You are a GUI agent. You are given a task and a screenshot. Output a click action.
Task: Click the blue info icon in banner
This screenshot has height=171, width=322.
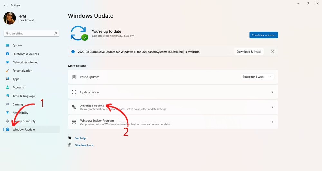pos(73,52)
